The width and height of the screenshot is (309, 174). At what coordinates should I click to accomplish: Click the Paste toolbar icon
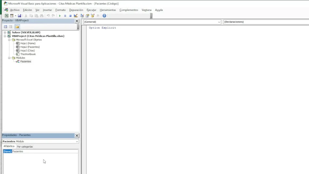[x=37, y=16]
